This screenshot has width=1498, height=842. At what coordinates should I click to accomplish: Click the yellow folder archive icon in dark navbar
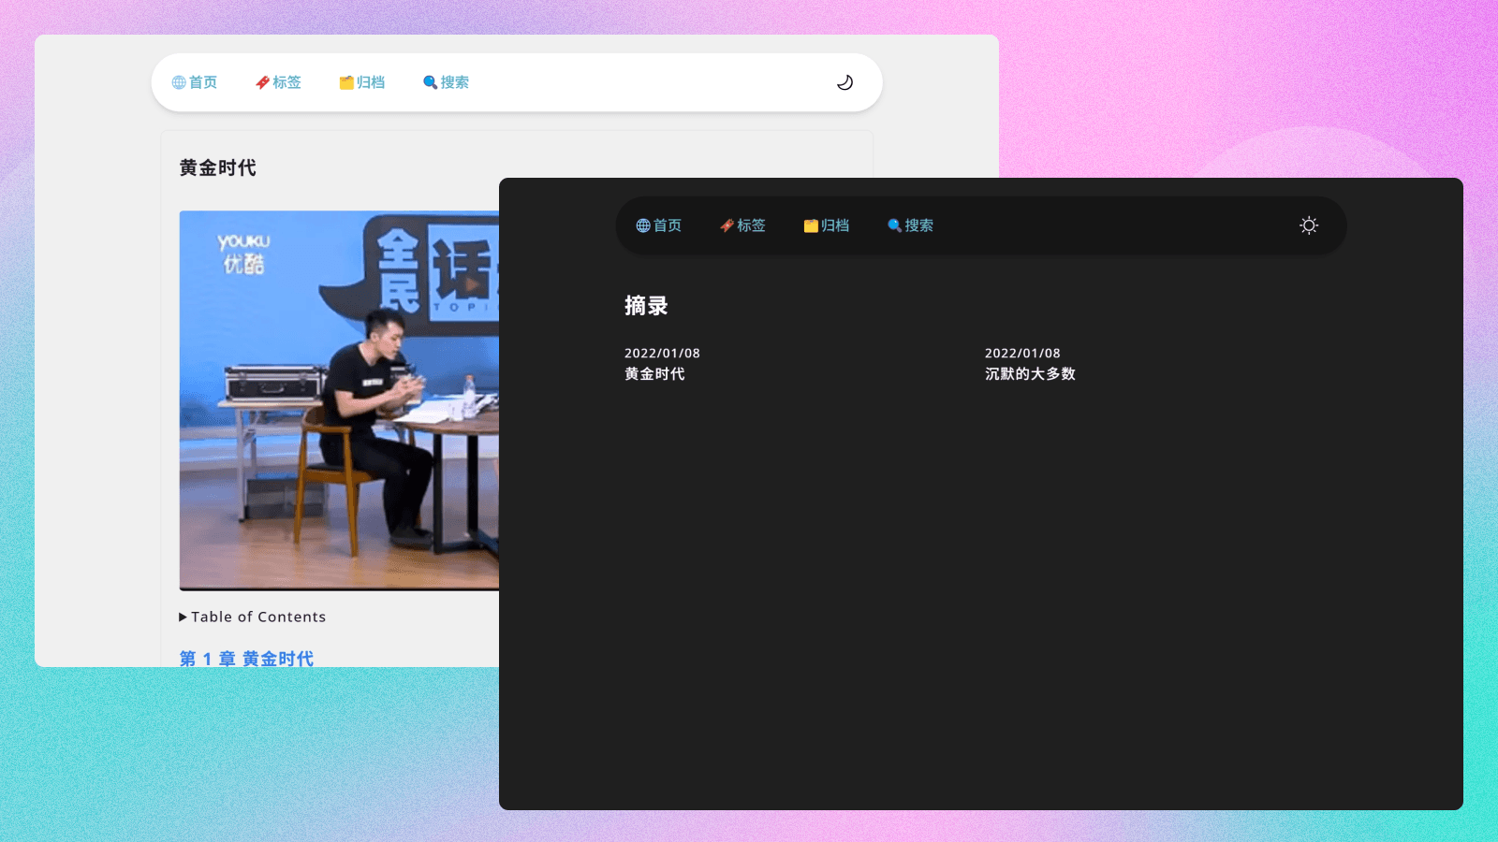(x=811, y=225)
